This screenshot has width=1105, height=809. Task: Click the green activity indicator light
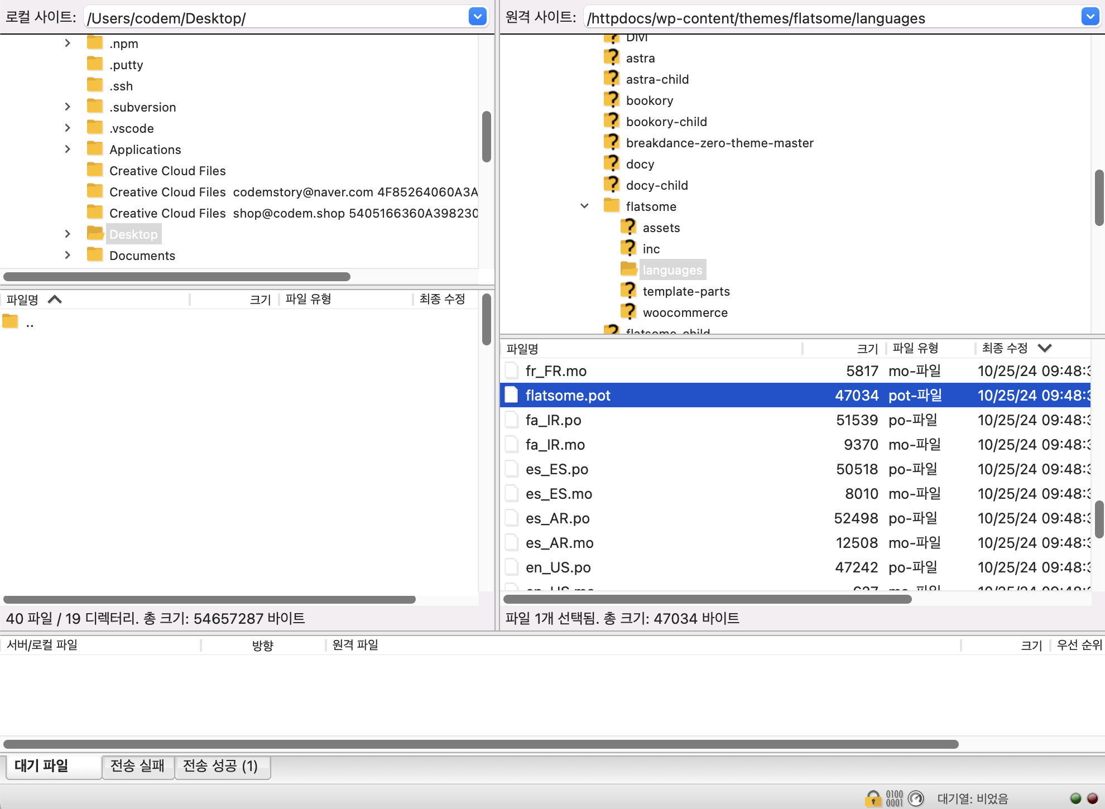tap(1076, 798)
